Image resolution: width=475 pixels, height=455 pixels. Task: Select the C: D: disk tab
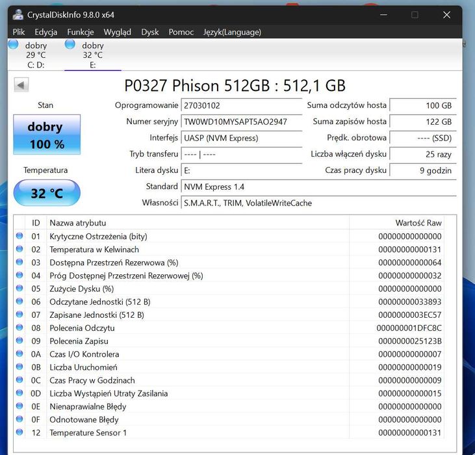click(36, 55)
